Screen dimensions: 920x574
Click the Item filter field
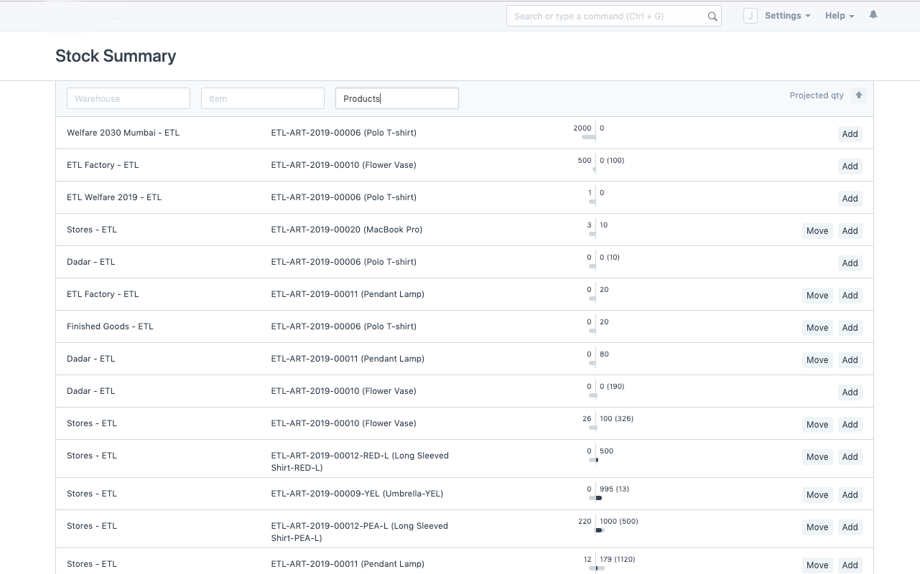(x=263, y=99)
